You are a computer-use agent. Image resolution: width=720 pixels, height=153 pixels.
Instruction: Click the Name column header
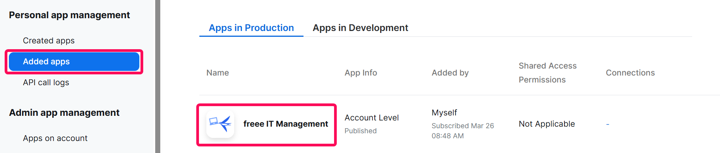click(x=218, y=73)
